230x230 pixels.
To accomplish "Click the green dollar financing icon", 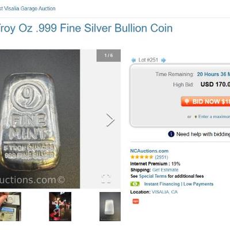I will tap(135, 184).
